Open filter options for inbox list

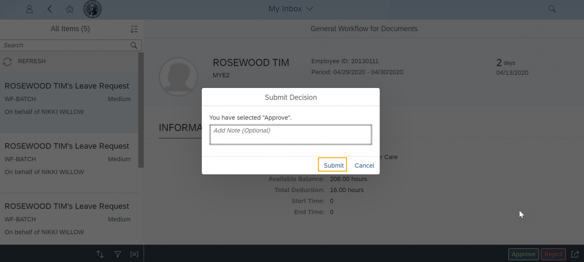(x=117, y=254)
